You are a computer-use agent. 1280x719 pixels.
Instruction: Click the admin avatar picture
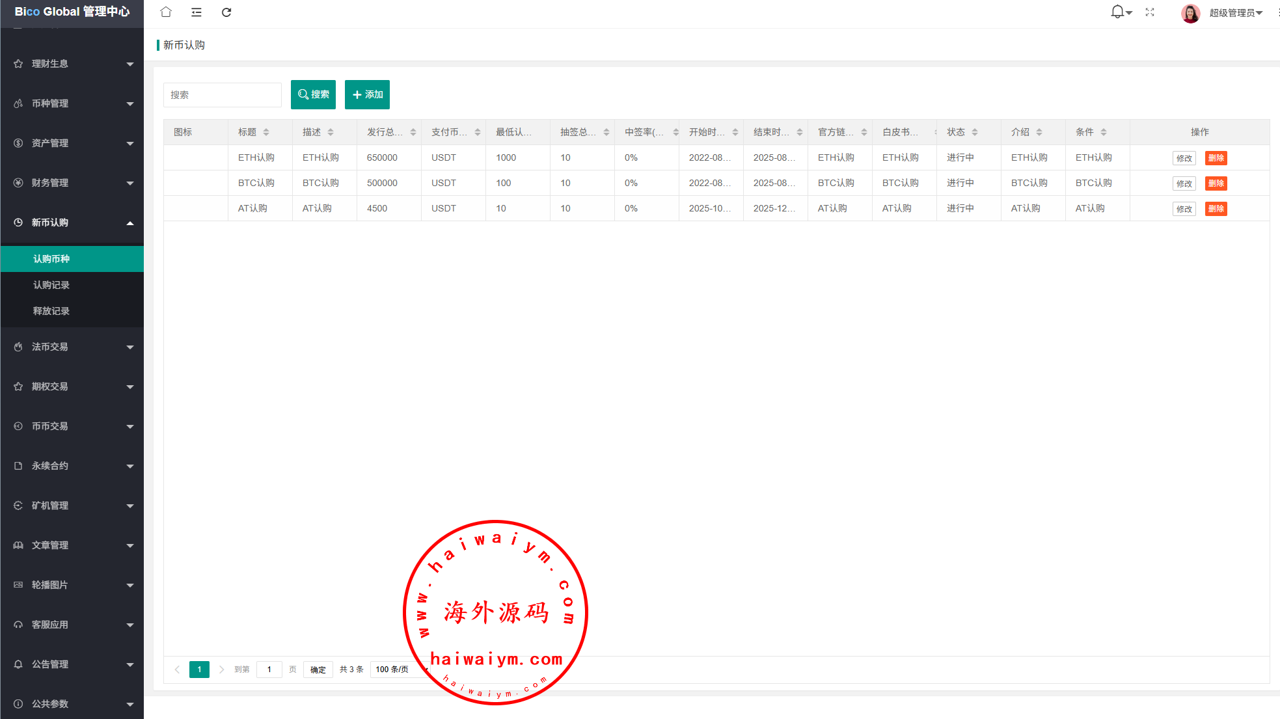pos(1190,13)
